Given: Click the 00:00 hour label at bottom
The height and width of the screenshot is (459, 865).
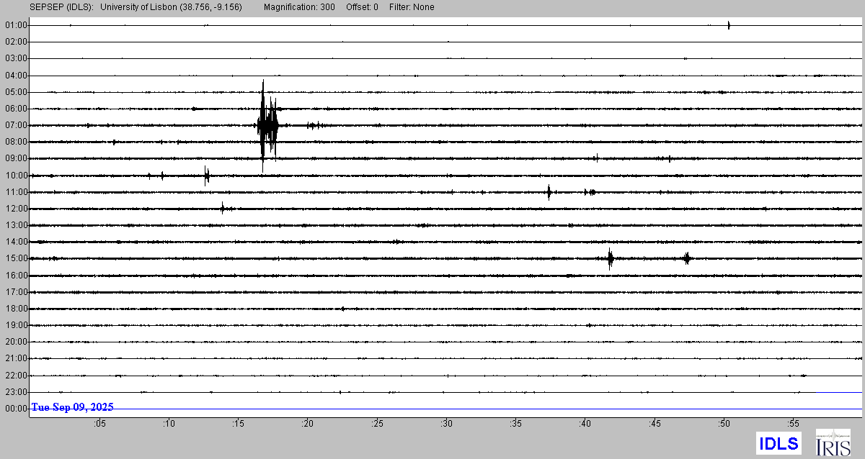Looking at the screenshot, I should pos(16,408).
